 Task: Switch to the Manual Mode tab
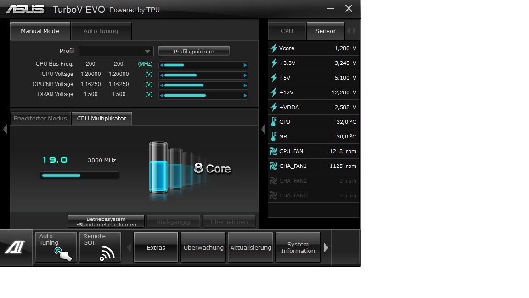pos(40,31)
